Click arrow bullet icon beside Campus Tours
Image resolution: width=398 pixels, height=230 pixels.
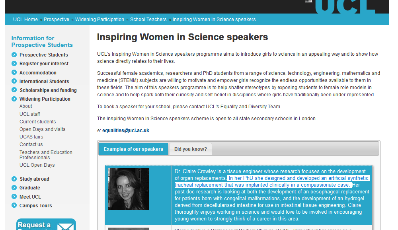pos(14,206)
